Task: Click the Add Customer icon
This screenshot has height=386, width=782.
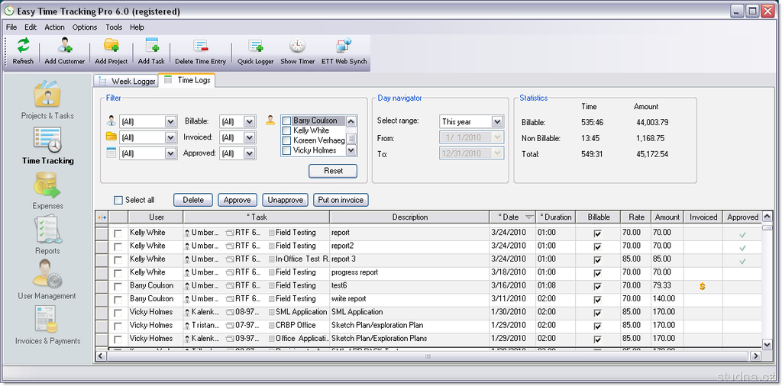Action: pyautogui.click(x=65, y=47)
